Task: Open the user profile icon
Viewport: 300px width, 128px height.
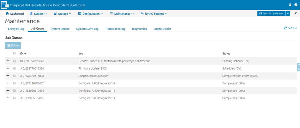Action: point(290,5)
